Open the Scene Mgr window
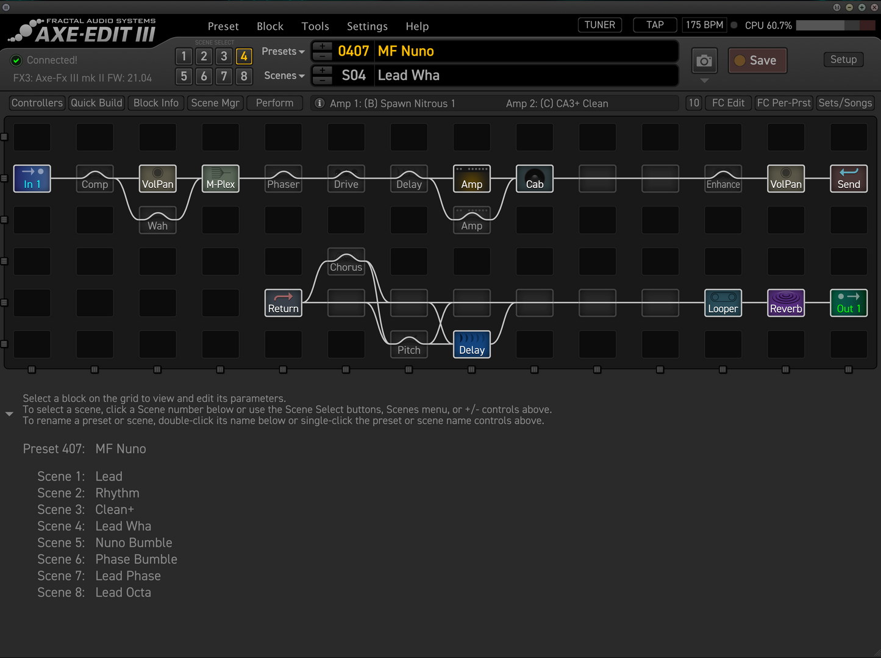Image resolution: width=881 pixels, height=658 pixels. [x=215, y=102]
